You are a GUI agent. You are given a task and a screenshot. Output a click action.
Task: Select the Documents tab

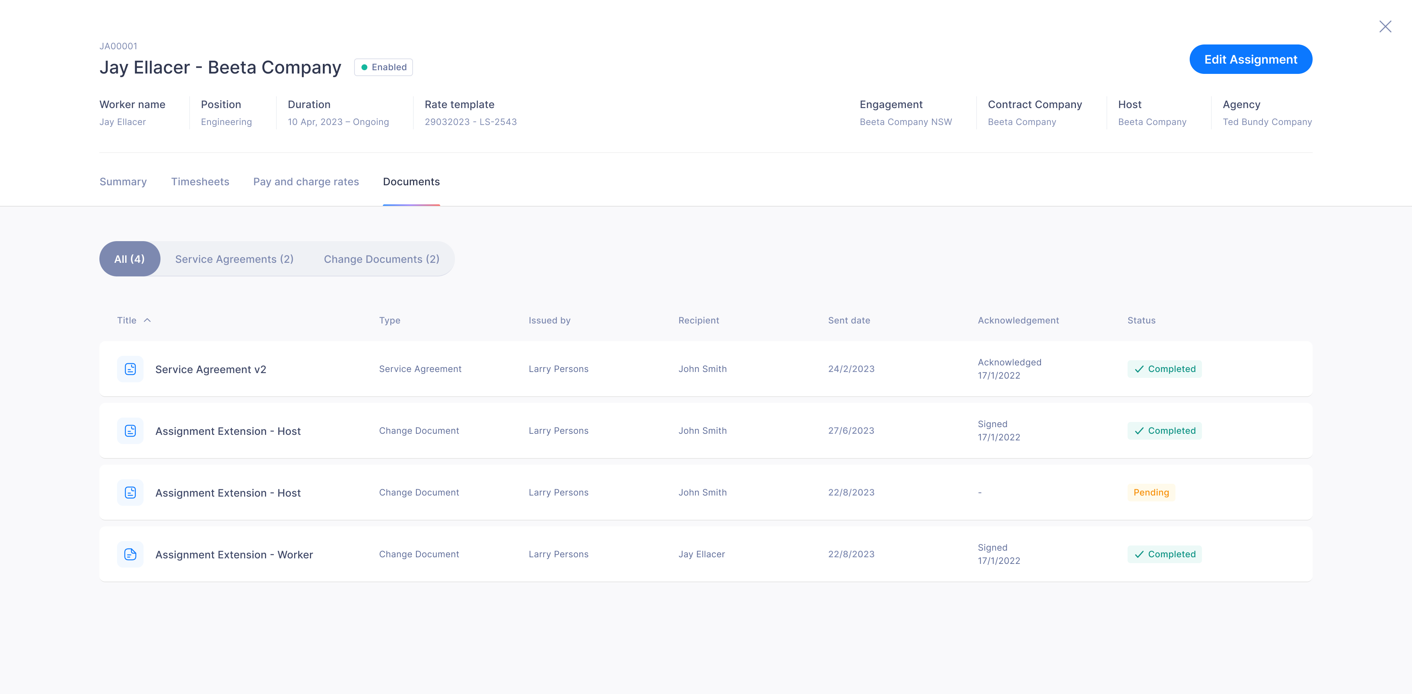coord(411,182)
